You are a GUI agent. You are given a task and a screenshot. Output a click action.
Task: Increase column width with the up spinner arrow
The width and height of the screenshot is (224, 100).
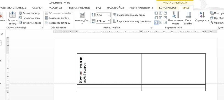click(109, 20)
